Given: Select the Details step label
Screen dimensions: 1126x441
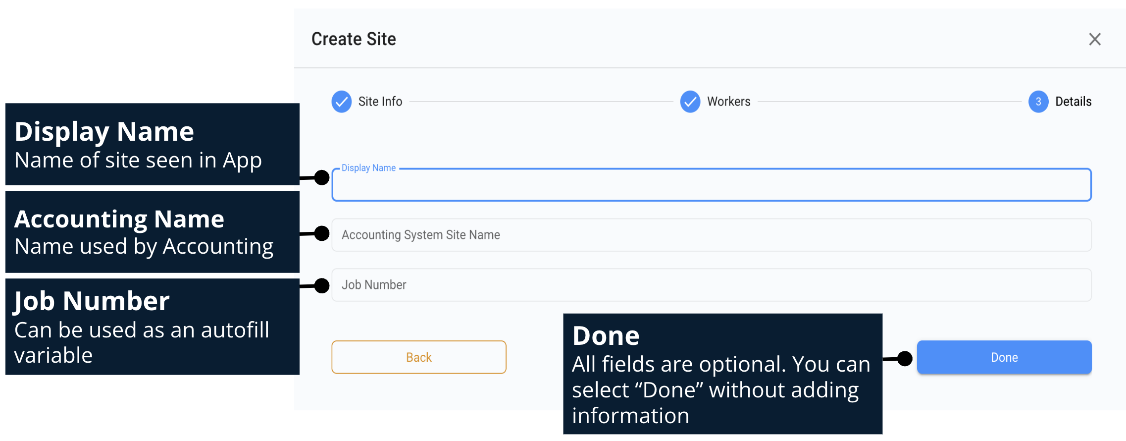Looking at the screenshot, I should point(1073,102).
